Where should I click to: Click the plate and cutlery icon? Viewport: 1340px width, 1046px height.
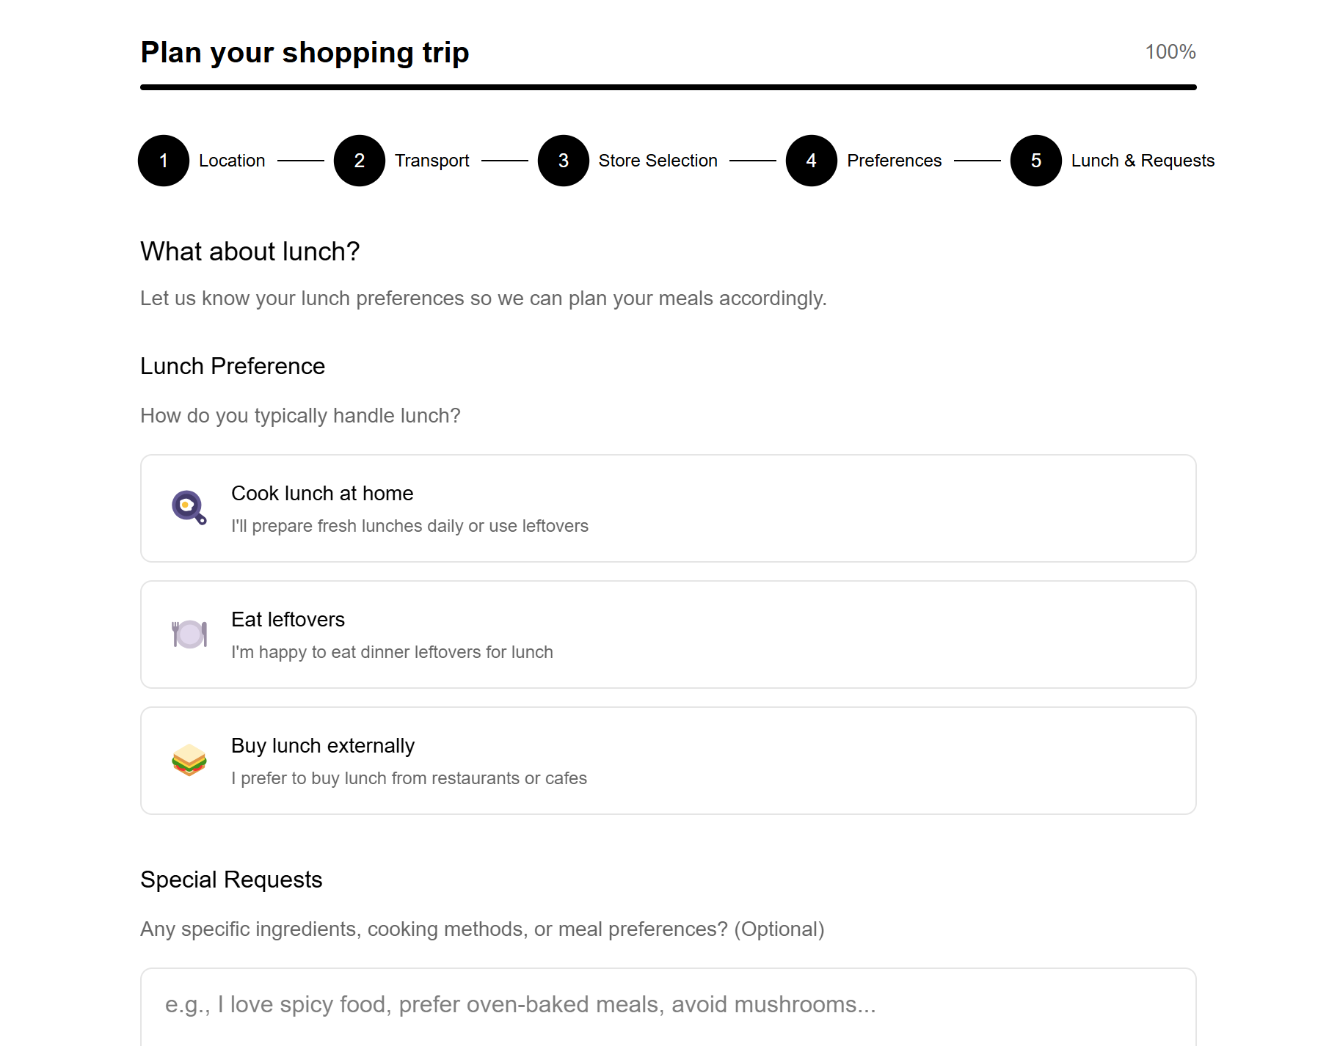click(189, 634)
